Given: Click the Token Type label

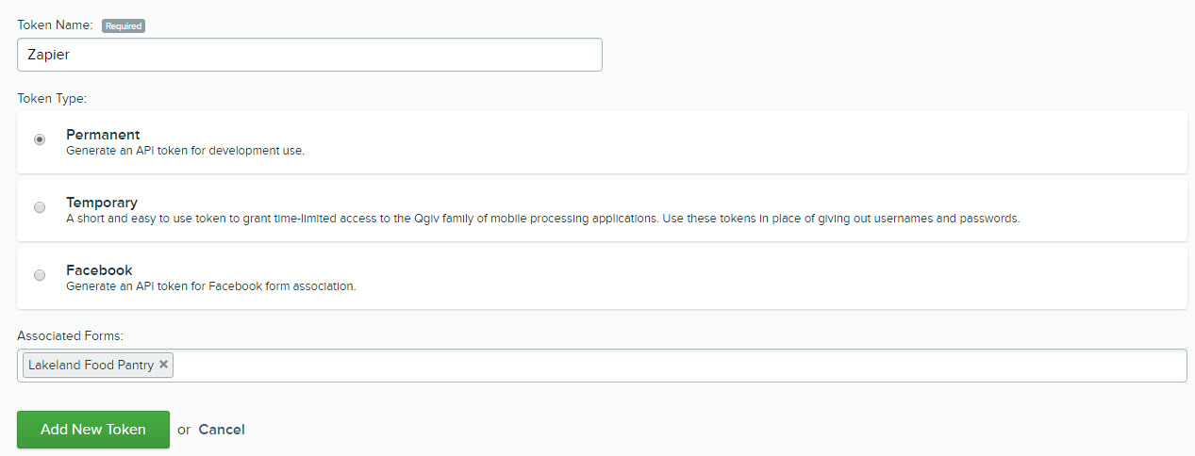Looking at the screenshot, I should coord(52,98).
